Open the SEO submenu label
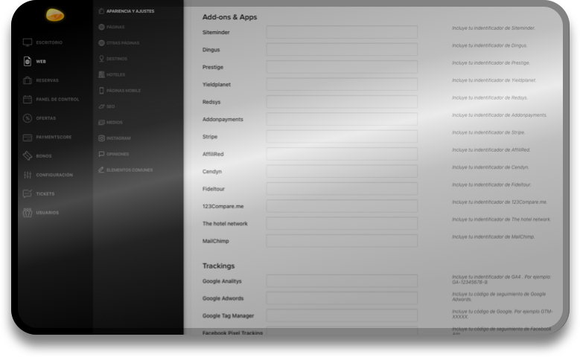580x357 pixels. tap(111, 106)
